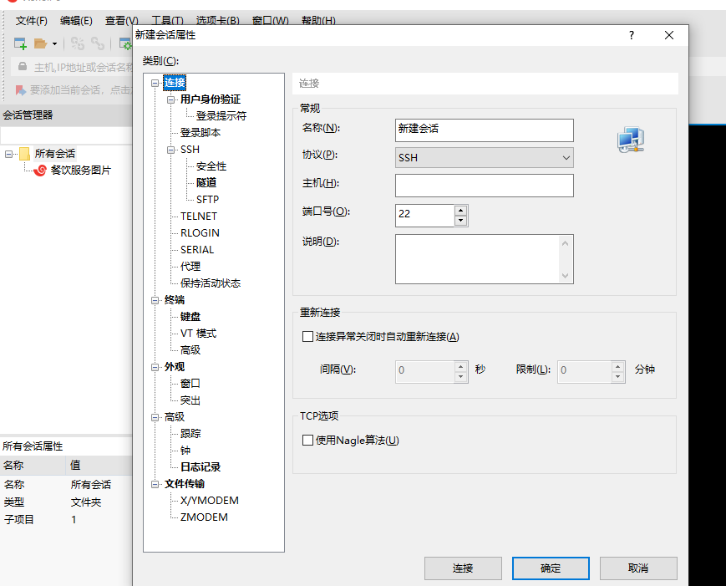Click the help question mark in dialog title
This screenshot has width=726, height=586.
pos(632,35)
